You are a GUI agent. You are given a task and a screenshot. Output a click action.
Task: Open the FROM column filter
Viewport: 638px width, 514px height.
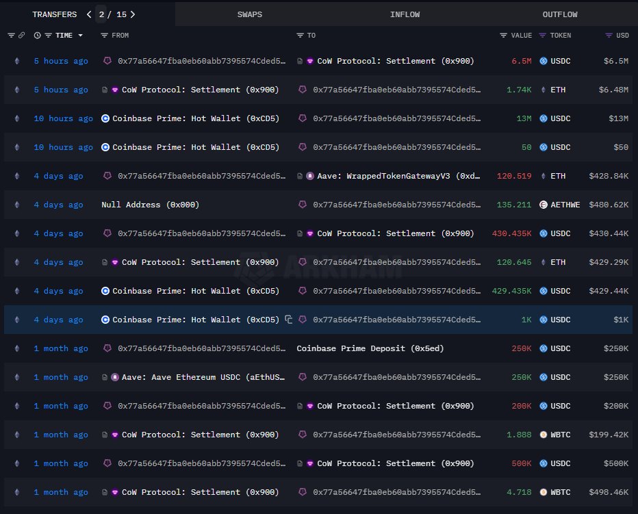104,36
